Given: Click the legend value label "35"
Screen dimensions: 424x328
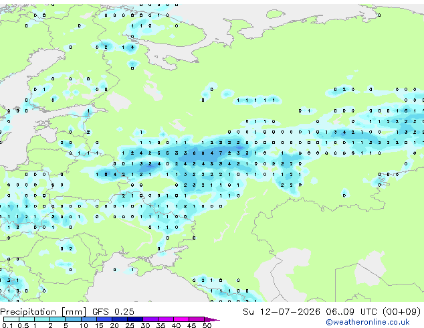Looking at the screenshot, I should coord(161,325).
